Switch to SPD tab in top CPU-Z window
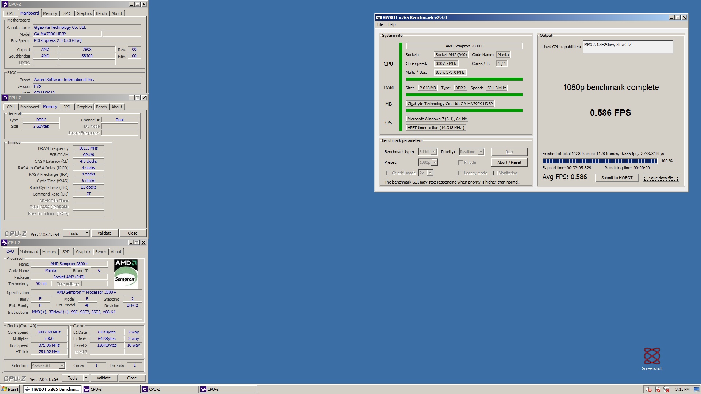This screenshot has height=394, width=701. click(66, 13)
